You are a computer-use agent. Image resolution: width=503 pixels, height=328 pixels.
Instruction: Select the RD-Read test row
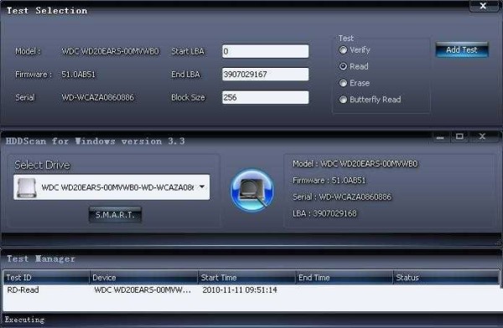(x=251, y=290)
